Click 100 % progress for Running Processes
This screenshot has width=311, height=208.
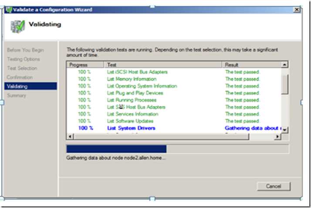85,100
